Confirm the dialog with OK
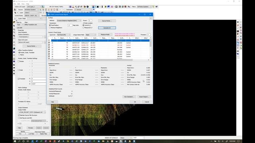 pyautogui.click(x=135, y=102)
